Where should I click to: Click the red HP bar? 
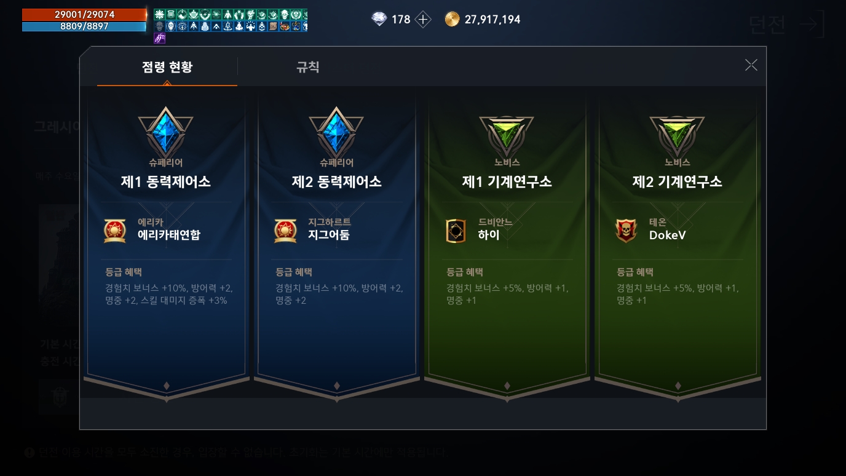click(84, 14)
